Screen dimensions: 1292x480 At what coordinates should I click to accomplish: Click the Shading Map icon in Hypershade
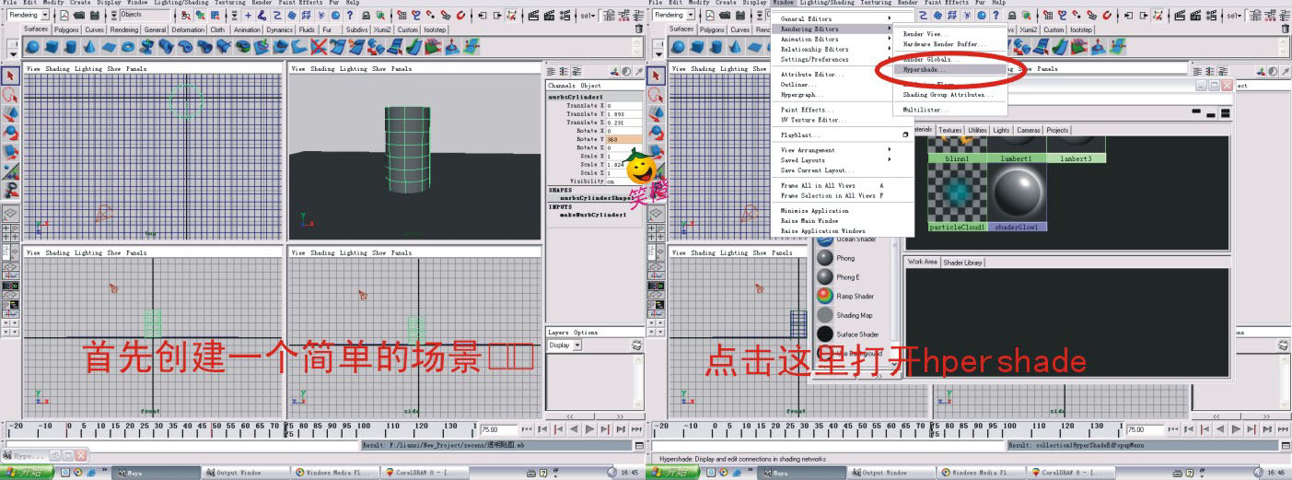tap(825, 315)
